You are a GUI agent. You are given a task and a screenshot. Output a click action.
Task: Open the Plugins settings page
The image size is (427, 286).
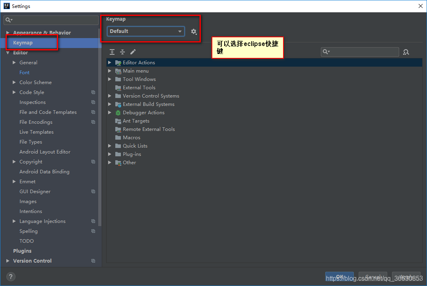[22, 251]
